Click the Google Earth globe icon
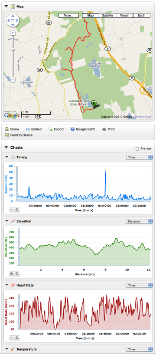156x354 pixels. [x=72, y=129]
